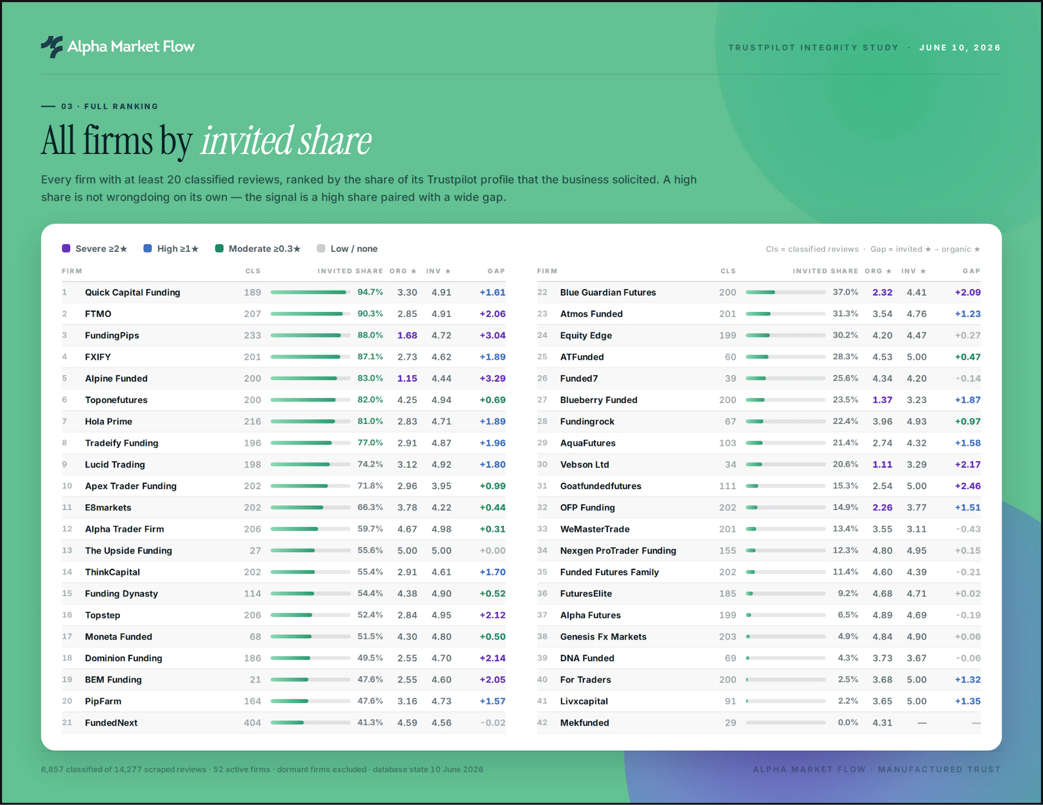Click the 'Gap = invited ★ – organic ★' note
This screenshot has width=1043, height=805.
pyautogui.click(x=925, y=249)
